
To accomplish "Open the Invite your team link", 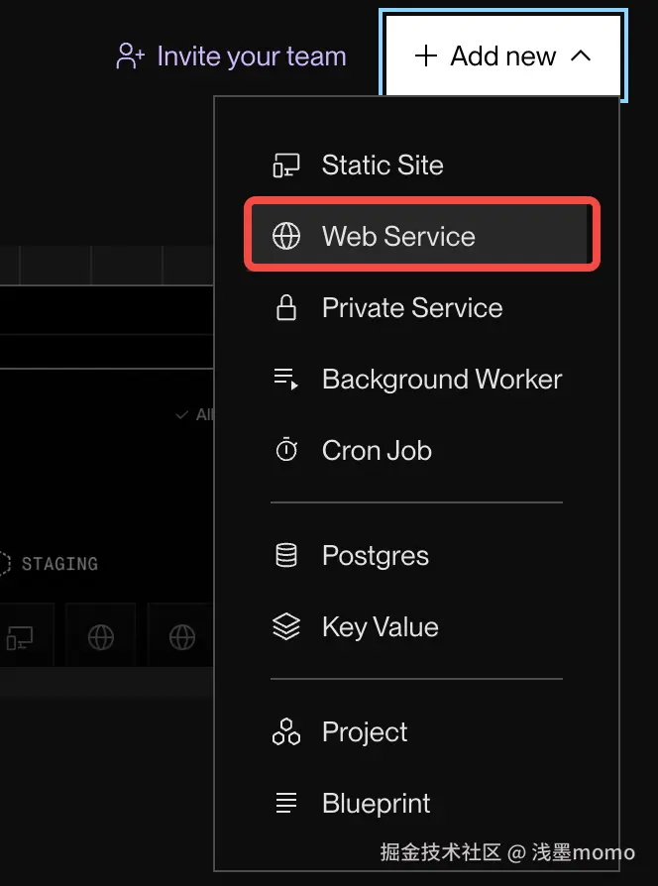I will pos(252,56).
